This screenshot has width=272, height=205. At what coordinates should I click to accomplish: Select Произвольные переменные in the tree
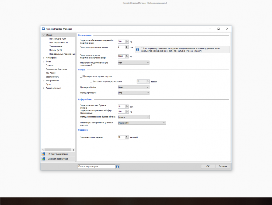tap(62, 54)
